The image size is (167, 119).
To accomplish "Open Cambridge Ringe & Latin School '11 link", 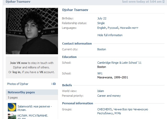I will (x=119, y=63).
